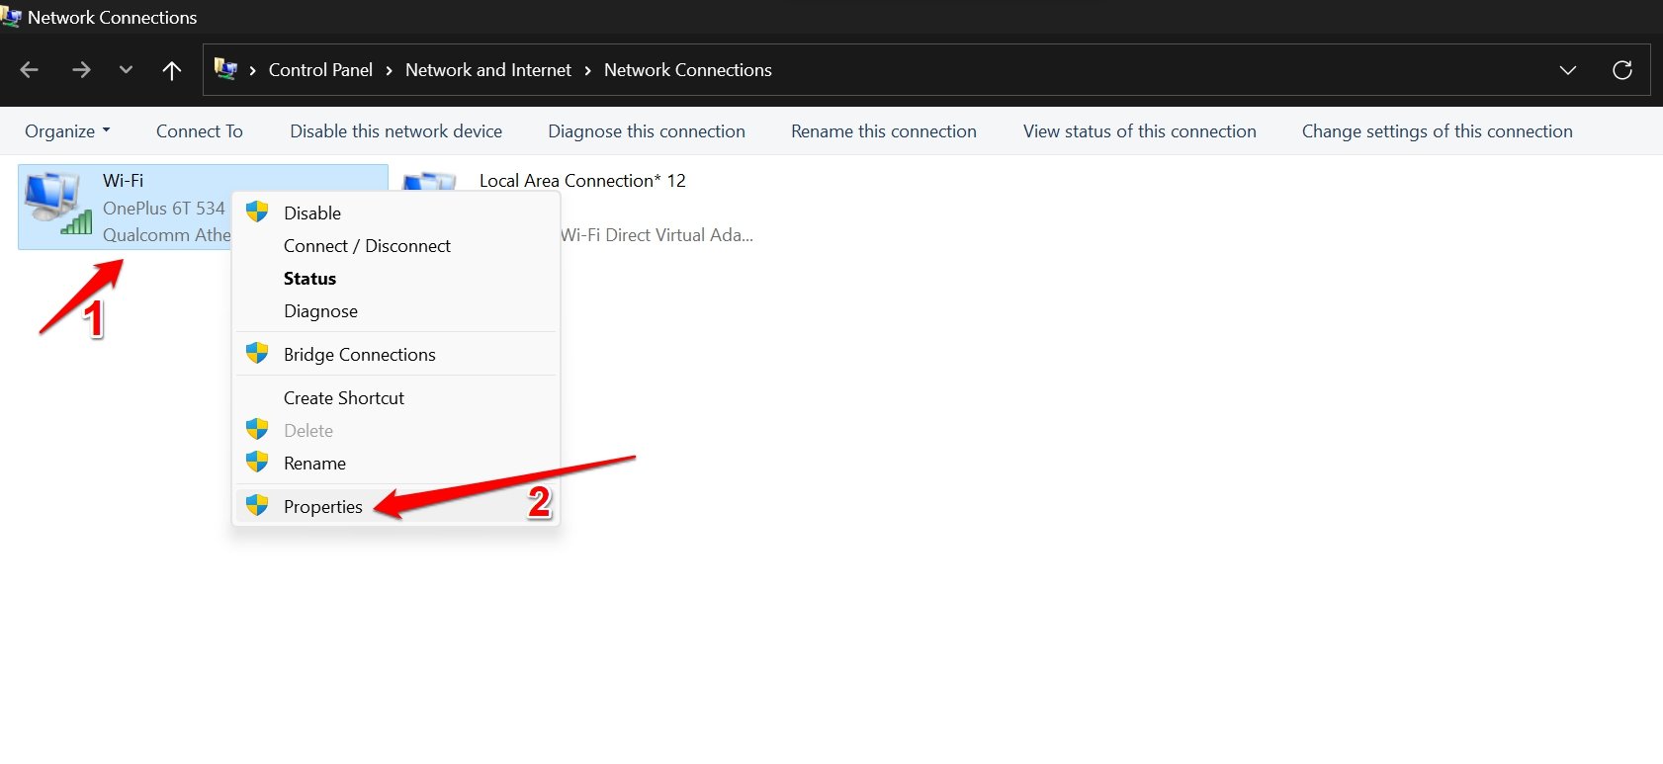Select Disable in the context menu
1663x764 pixels.
(x=311, y=213)
